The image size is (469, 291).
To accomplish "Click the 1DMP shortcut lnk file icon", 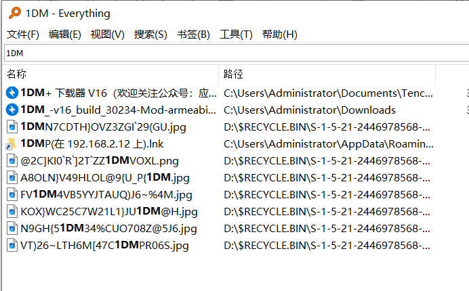I will [12, 143].
